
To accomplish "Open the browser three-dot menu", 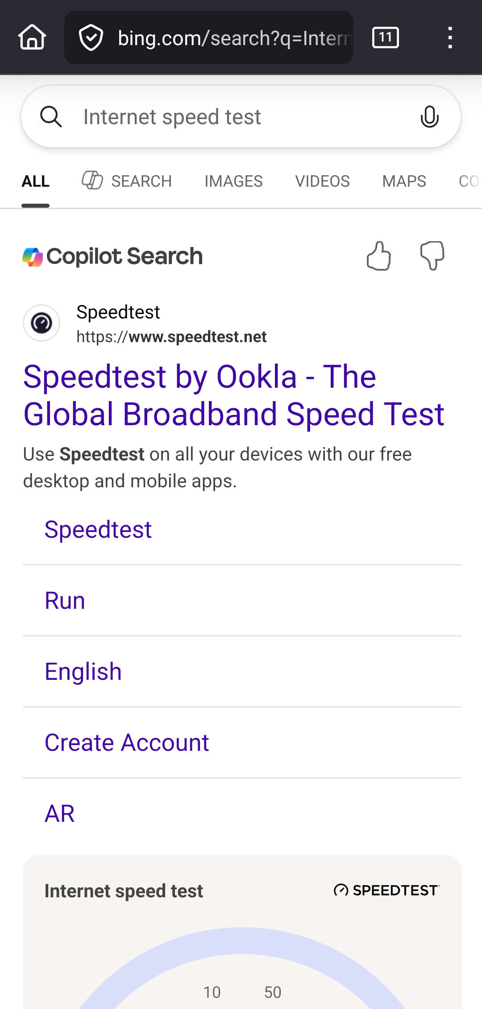I will [x=450, y=38].
